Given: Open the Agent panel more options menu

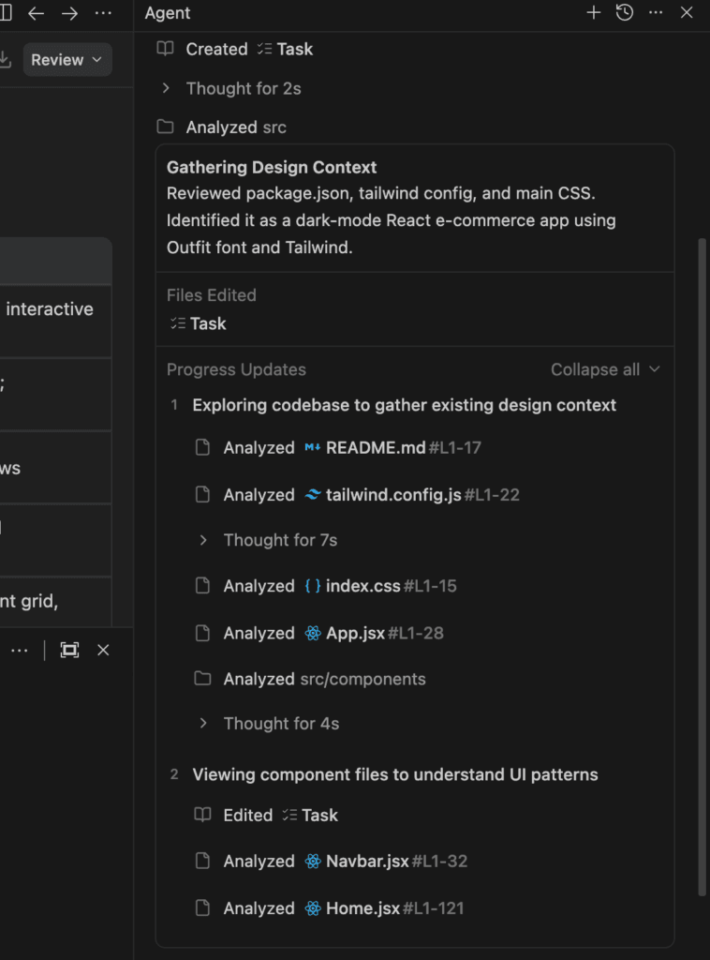Looking at the screenshot, I should [x=656, y=13].
